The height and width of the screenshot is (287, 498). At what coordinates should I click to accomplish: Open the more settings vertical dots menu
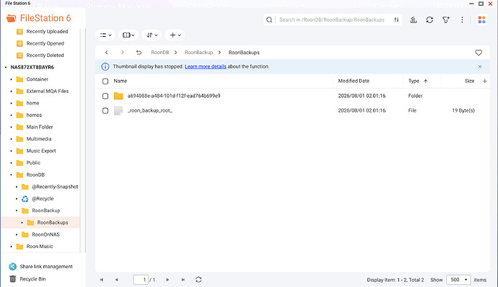462,19
